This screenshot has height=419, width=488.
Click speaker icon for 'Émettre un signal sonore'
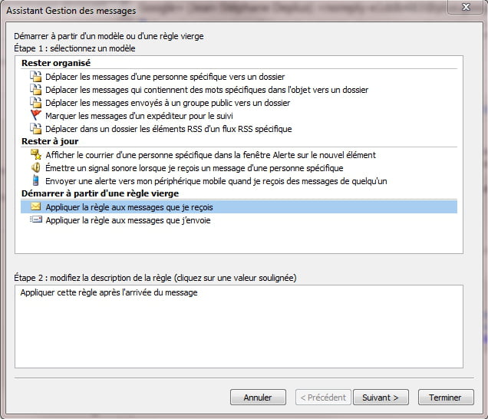[36, 167]
